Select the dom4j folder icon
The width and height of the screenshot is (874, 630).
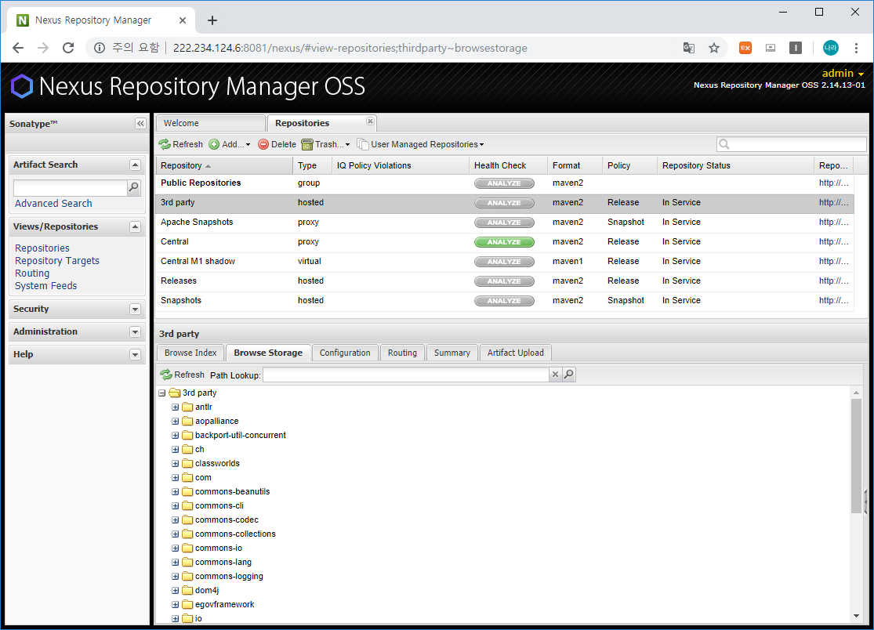187,591
